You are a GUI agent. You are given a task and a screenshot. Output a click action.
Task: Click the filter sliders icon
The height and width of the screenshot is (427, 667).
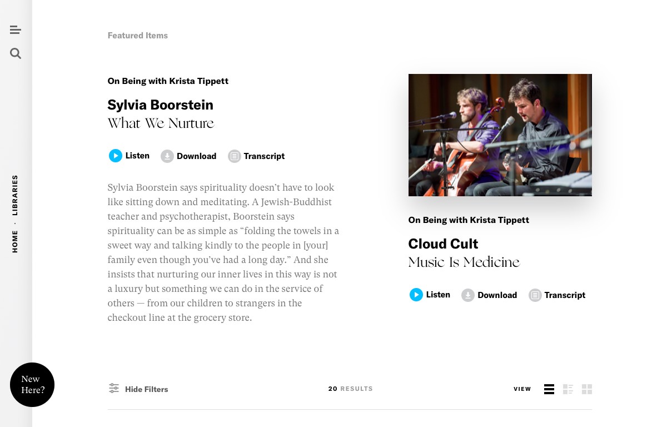pyautogui.click(x=114, y=389)
